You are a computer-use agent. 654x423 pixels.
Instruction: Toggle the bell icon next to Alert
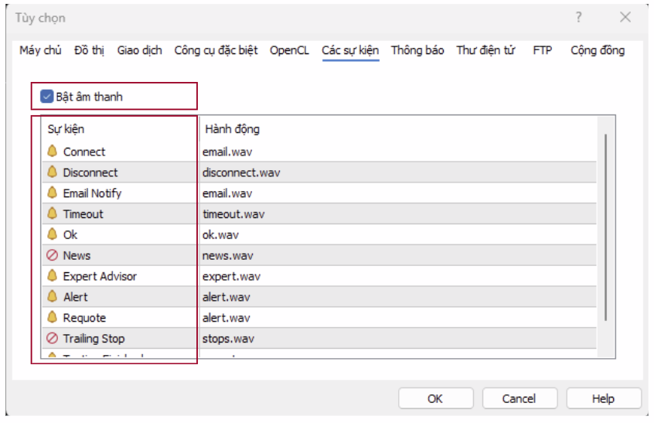(53, 297)
